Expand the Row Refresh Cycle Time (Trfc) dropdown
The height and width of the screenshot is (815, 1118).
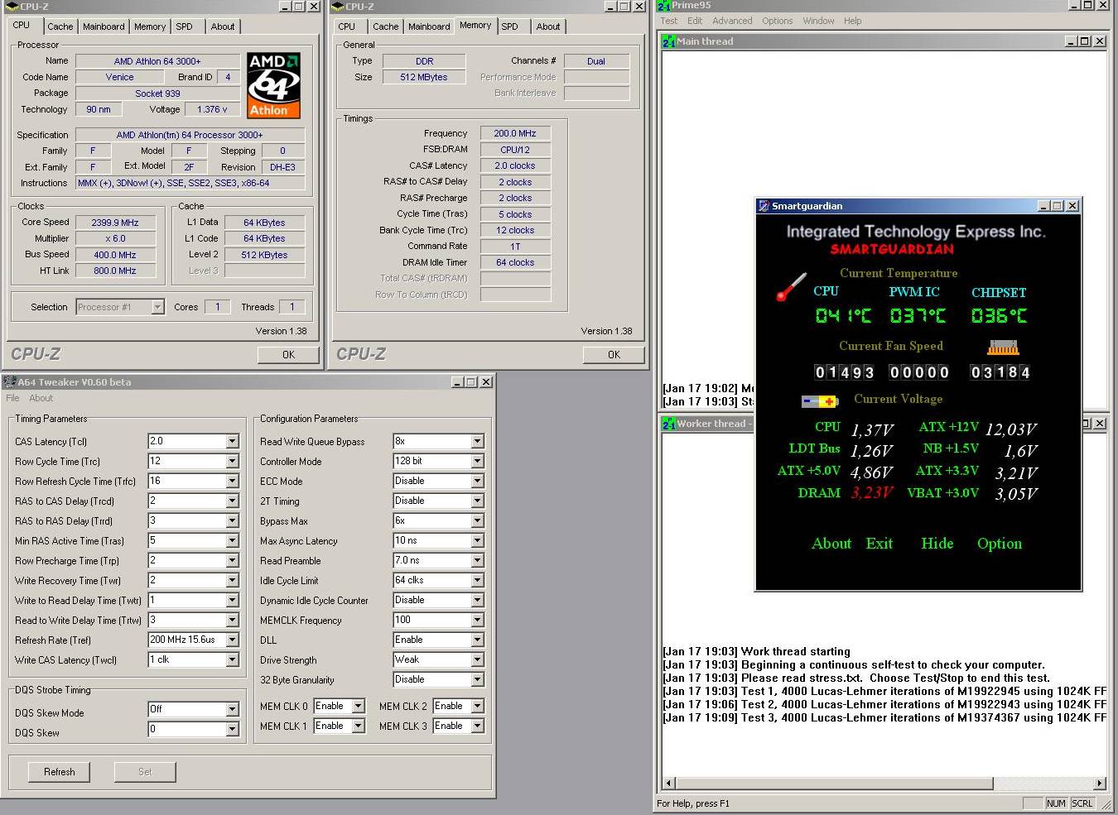coord(232,481)
